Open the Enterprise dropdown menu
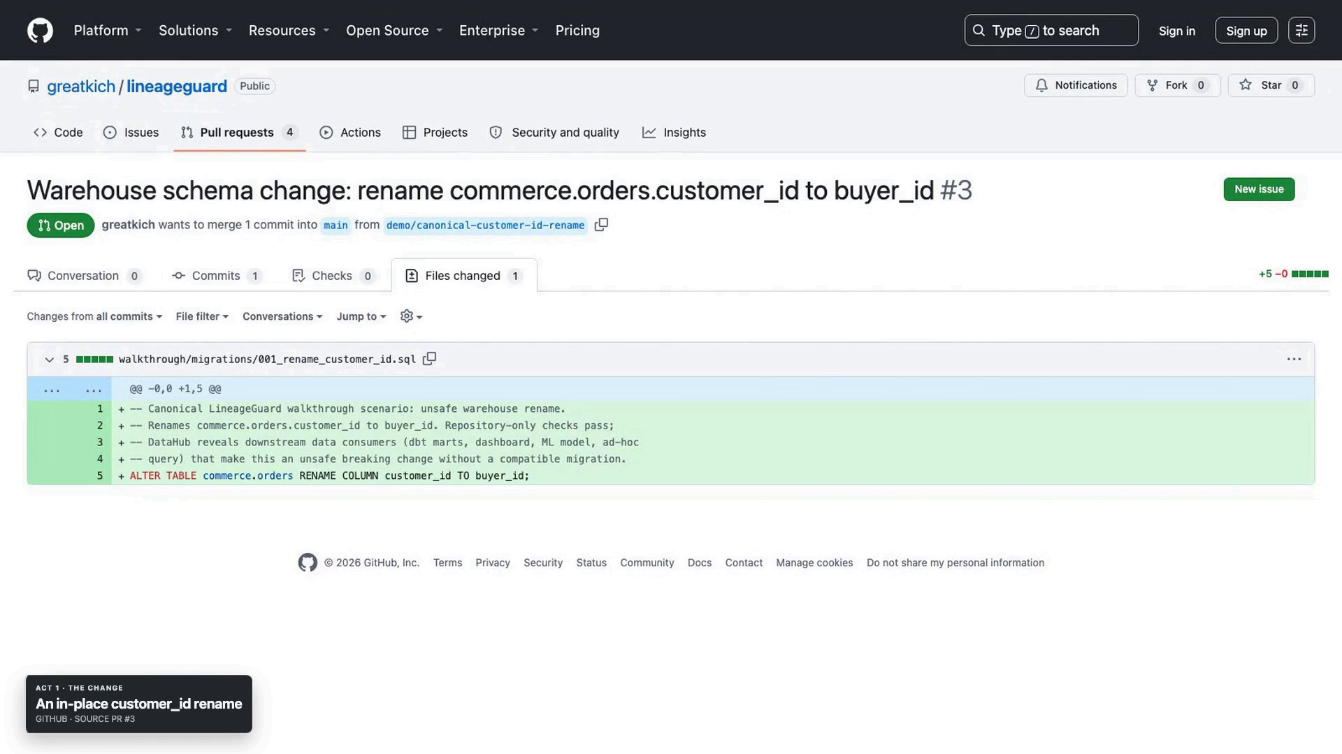1342x754 pixels. (498, 30)
